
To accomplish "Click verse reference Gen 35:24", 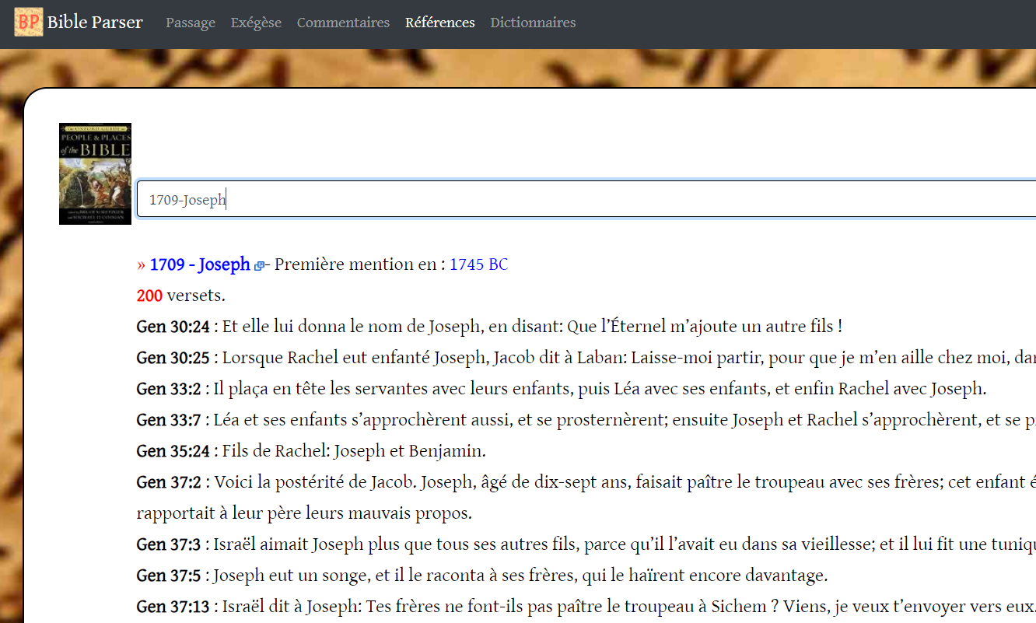I will (x=173, y=451).
